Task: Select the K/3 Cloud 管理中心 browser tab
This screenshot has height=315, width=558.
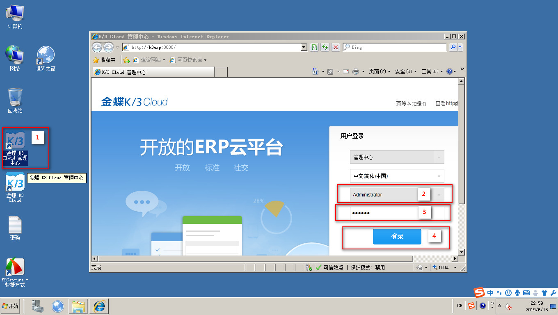Action: pos(153,72)
